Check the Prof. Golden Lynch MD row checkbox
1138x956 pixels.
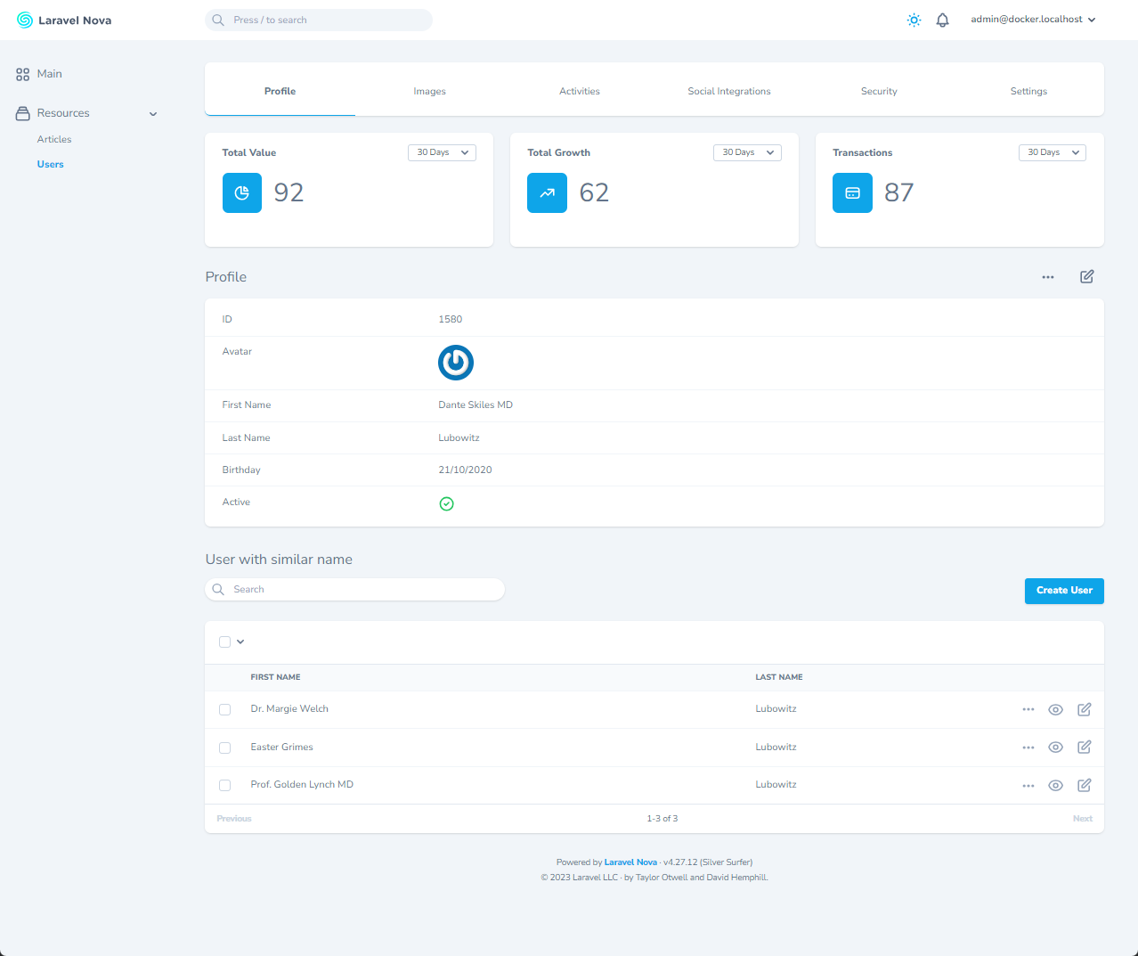[224, 785]
